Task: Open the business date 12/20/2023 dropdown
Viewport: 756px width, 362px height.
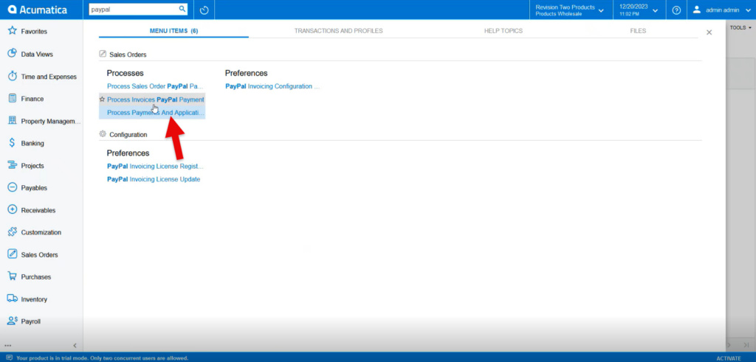Action: click(639, 10)
